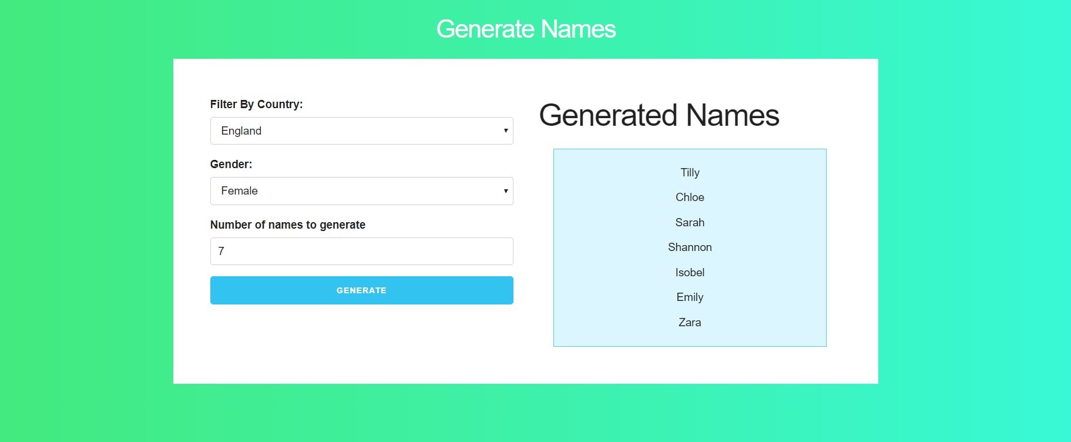Viewport: 1071px width, 442px height.
Task: Click the Generate button
Action: coord(361,290)
